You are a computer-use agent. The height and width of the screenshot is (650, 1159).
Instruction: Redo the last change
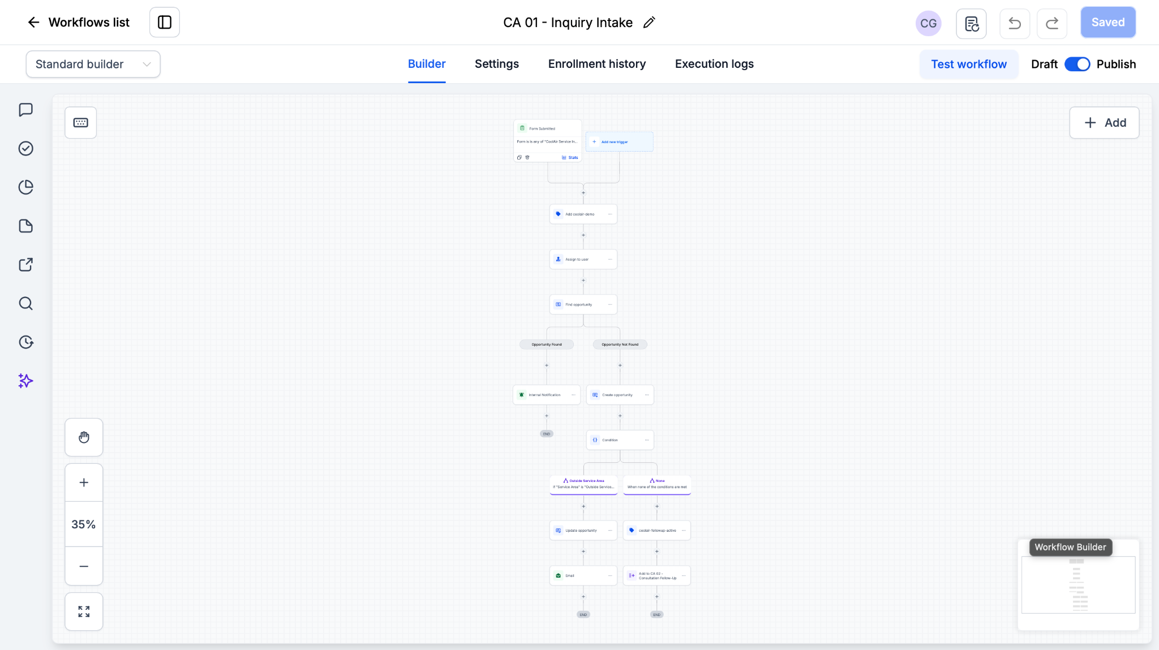click(1052, 23)
